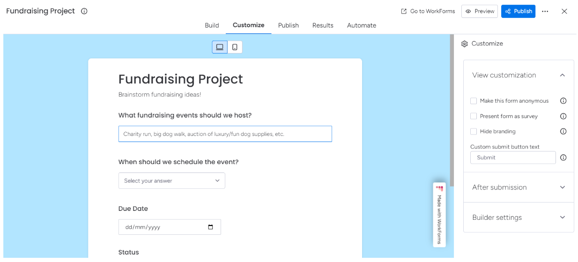Check the Hide branding option
This screenshot has height=262, width=578.
tap(474, 131)
